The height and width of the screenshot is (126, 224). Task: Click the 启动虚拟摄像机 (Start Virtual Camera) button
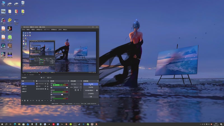[x=89, y=90]
